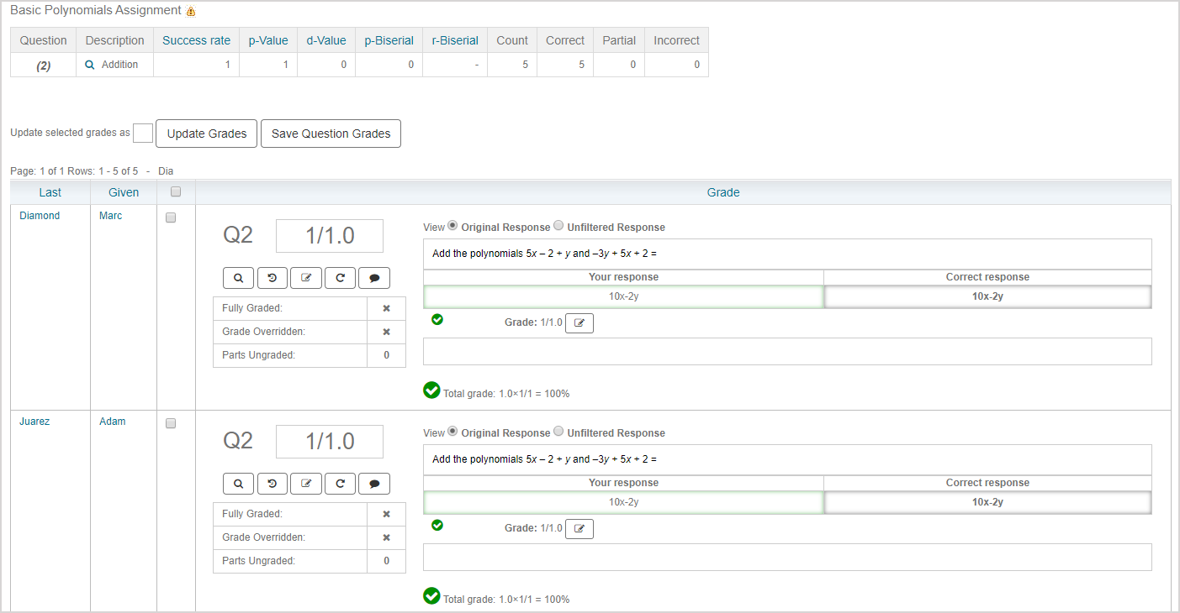Click the comment bubble icon in Adam Juarez's row

click(374, 484)
